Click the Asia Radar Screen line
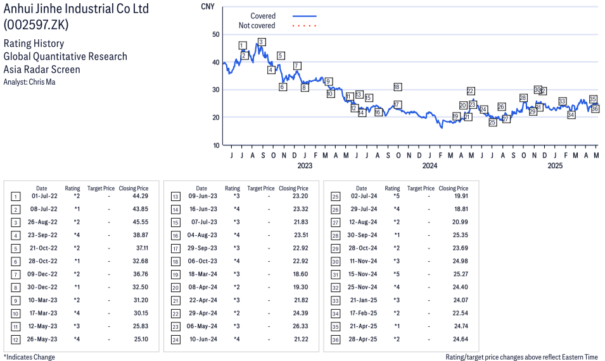The width and height of the screenshot is (605, 361). pyautogui.click(x=42, y=70)
